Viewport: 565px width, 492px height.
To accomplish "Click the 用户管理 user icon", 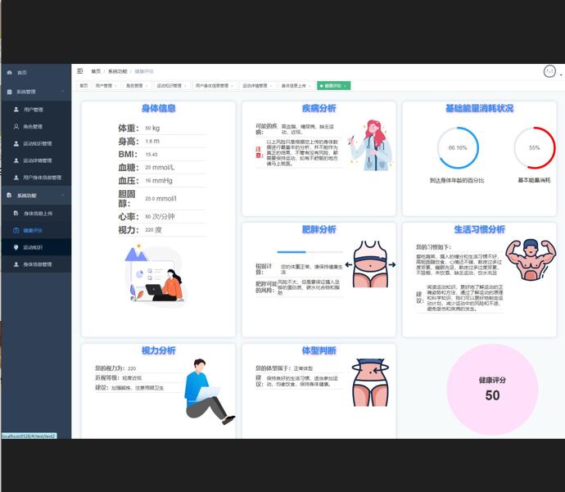I will pyautogui.click(x=16, y=109).
